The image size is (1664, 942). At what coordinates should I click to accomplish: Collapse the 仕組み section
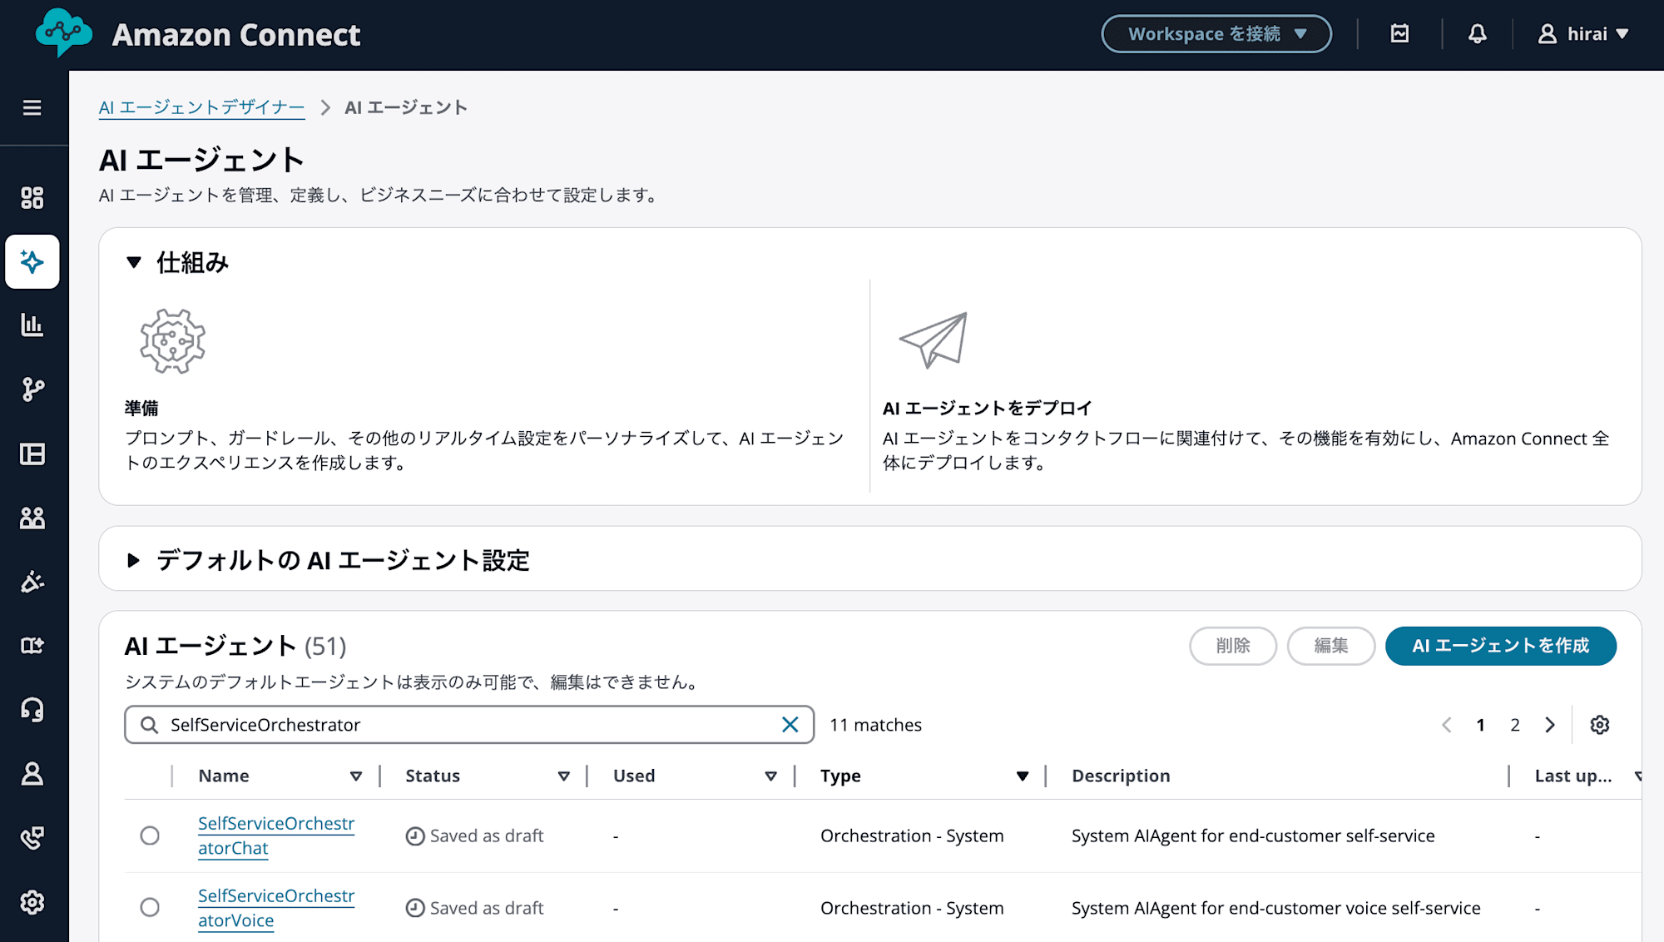click(x=134, y=263)
